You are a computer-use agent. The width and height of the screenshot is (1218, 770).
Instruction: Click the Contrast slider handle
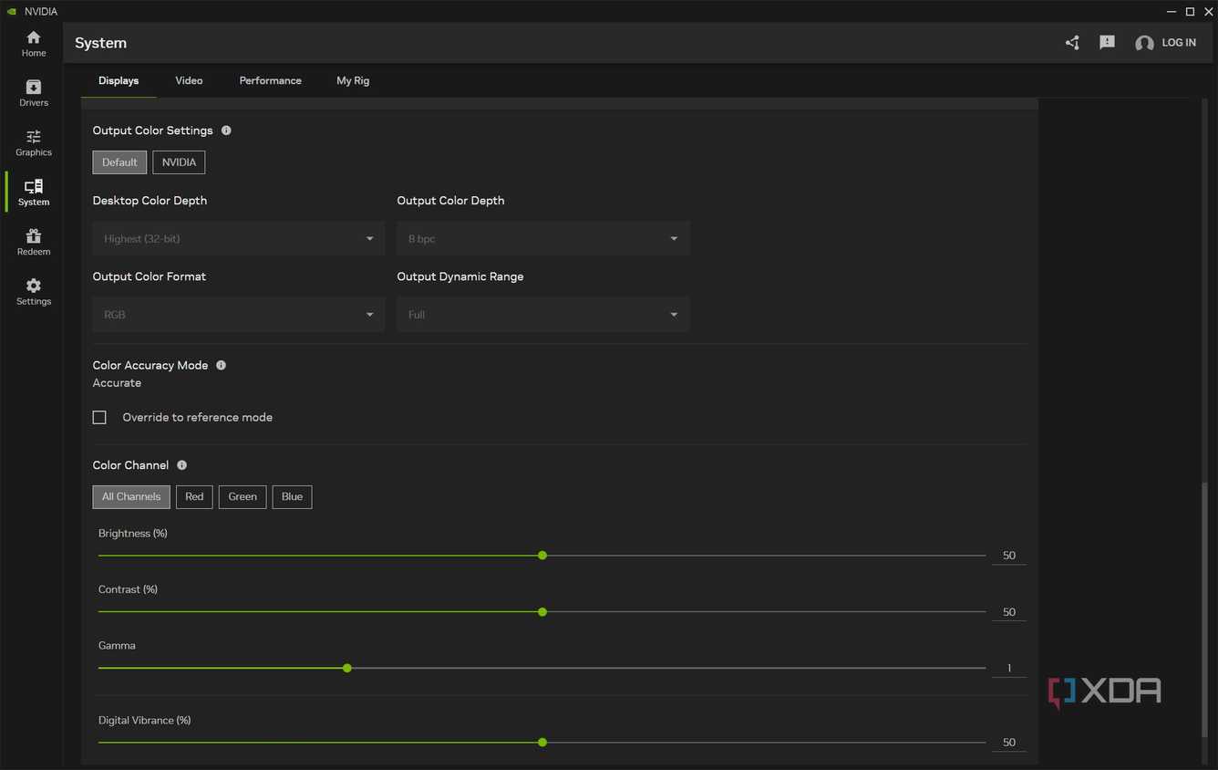click(542, 612)
